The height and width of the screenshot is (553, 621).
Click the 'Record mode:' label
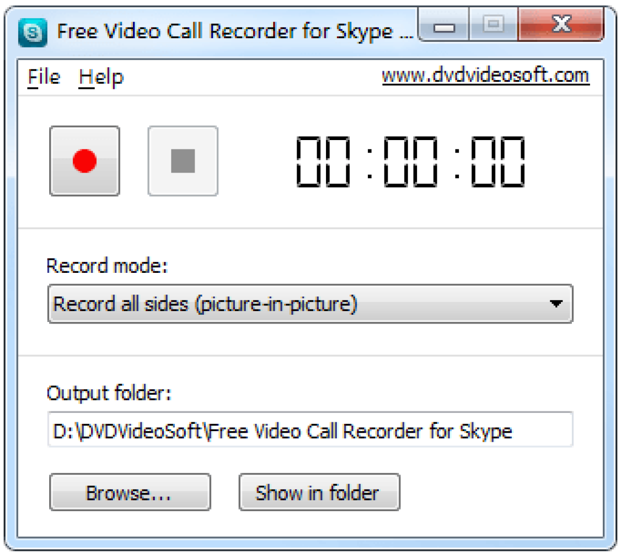click(x=107, y=266)
